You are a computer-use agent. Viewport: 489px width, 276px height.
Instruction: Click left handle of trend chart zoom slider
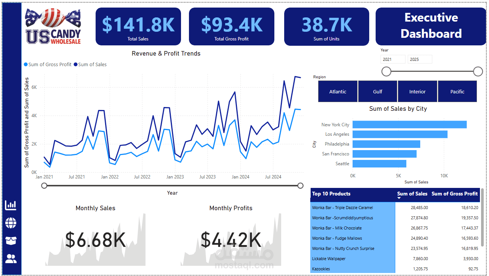[x=44, y=185]
